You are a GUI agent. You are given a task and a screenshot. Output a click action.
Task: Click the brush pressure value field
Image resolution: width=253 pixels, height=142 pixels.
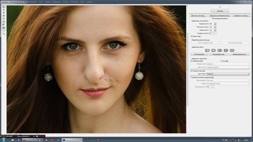(211, 30)
